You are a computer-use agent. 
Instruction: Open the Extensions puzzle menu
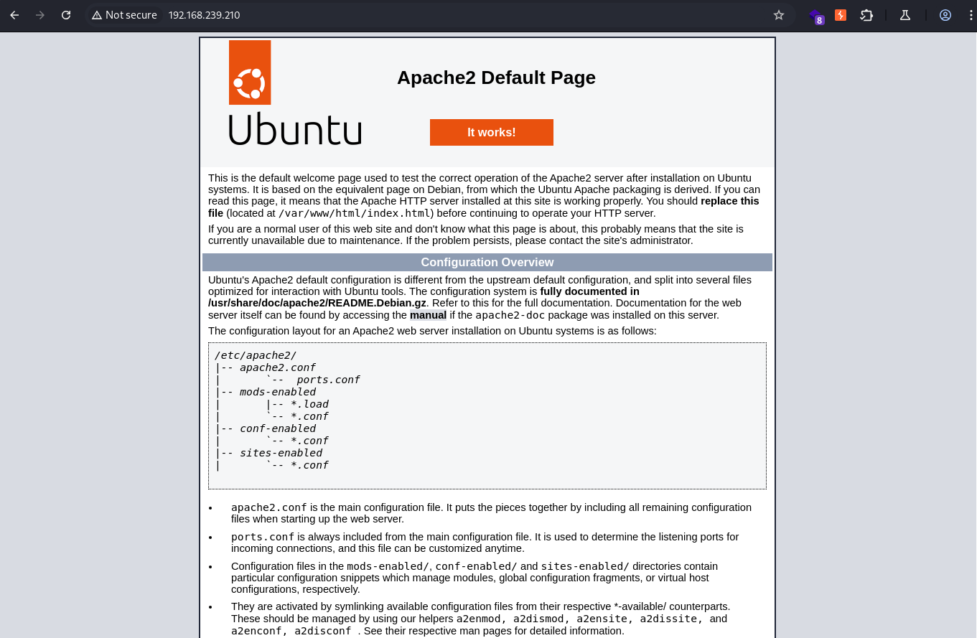coord(866,15)
